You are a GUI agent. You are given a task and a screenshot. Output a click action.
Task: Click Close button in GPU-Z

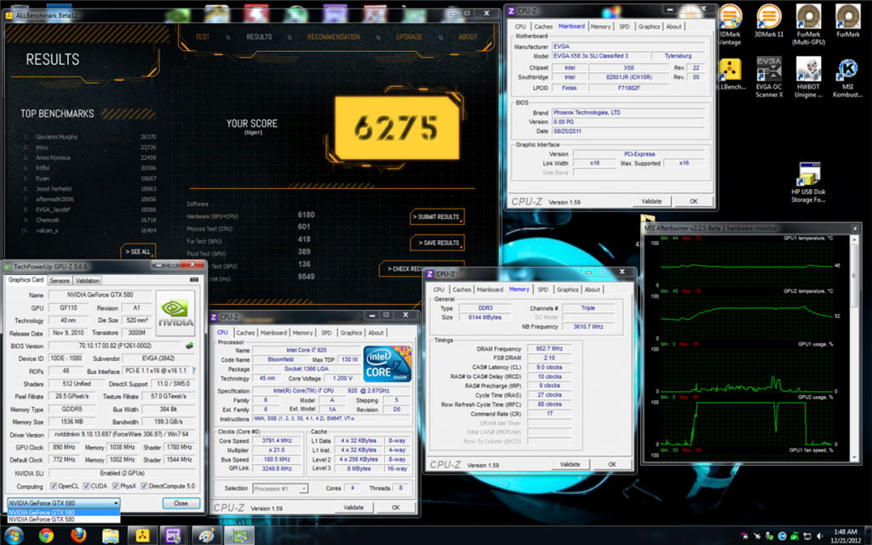point(181,502)
